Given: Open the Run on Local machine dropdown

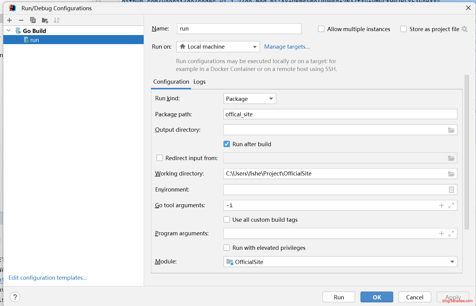Looking at the screenshot, I should coord(218,47).
